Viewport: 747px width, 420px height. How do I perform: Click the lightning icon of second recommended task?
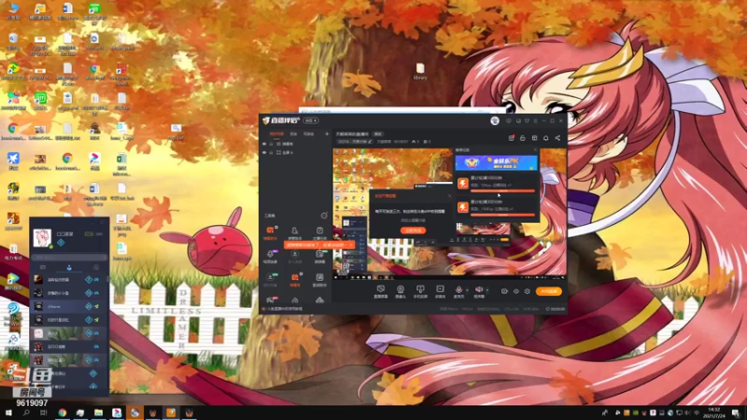tap(462, 207)
